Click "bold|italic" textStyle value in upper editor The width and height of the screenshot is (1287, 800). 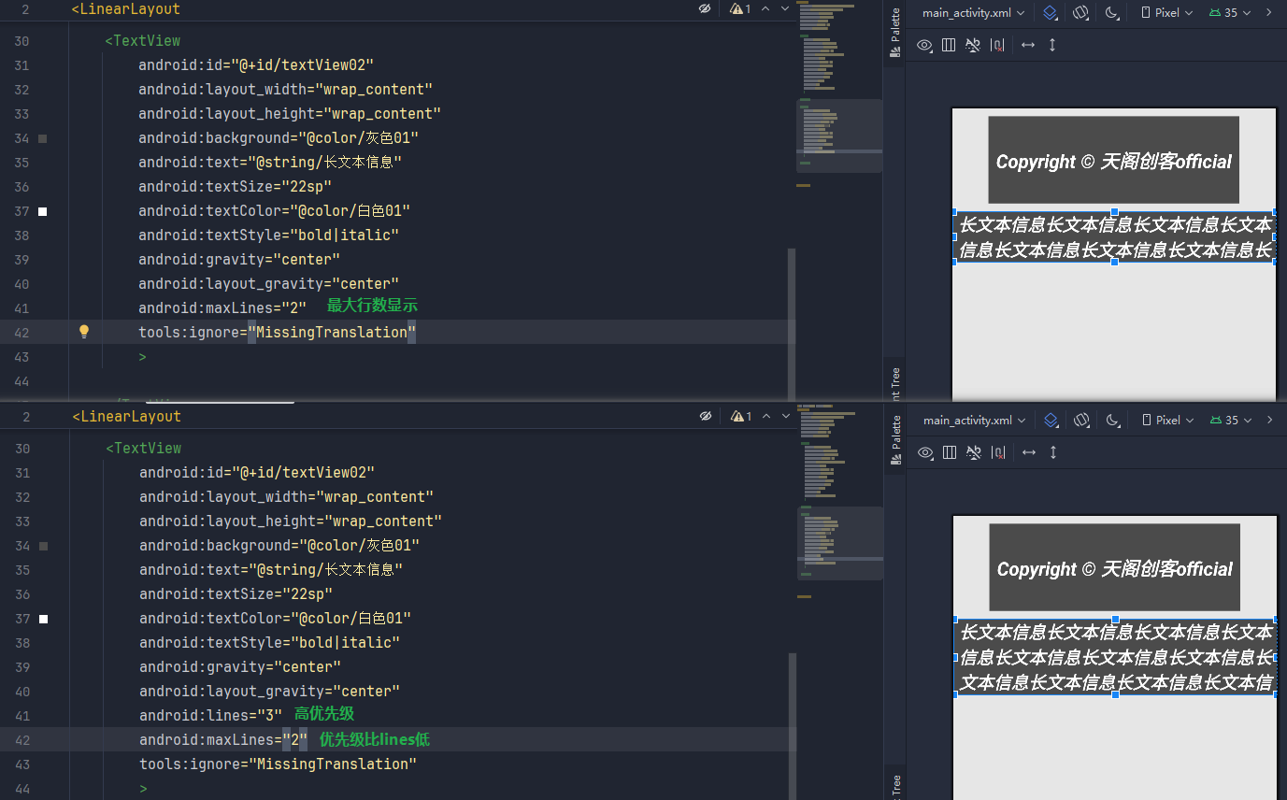tap(345, 235)
